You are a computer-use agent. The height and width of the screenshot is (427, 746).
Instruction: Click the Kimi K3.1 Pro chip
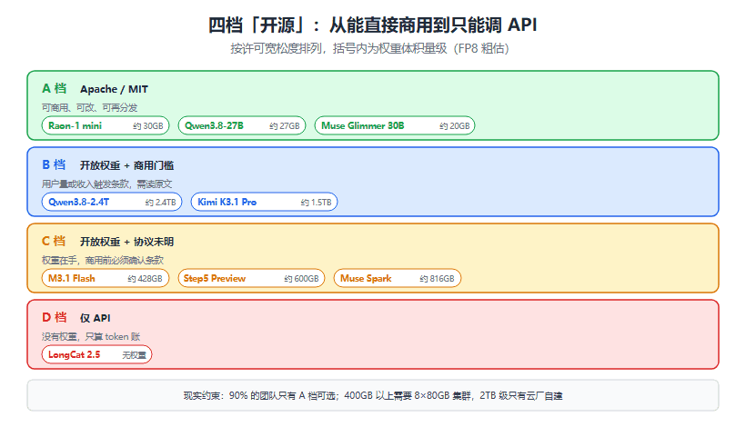click(264, 202)
